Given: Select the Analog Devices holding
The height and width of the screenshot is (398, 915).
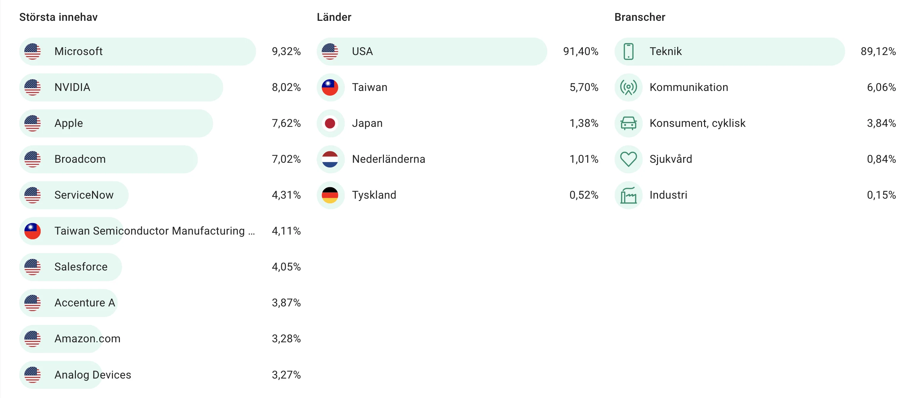Looking at the screenshot, I should click(x=160, y=375).
